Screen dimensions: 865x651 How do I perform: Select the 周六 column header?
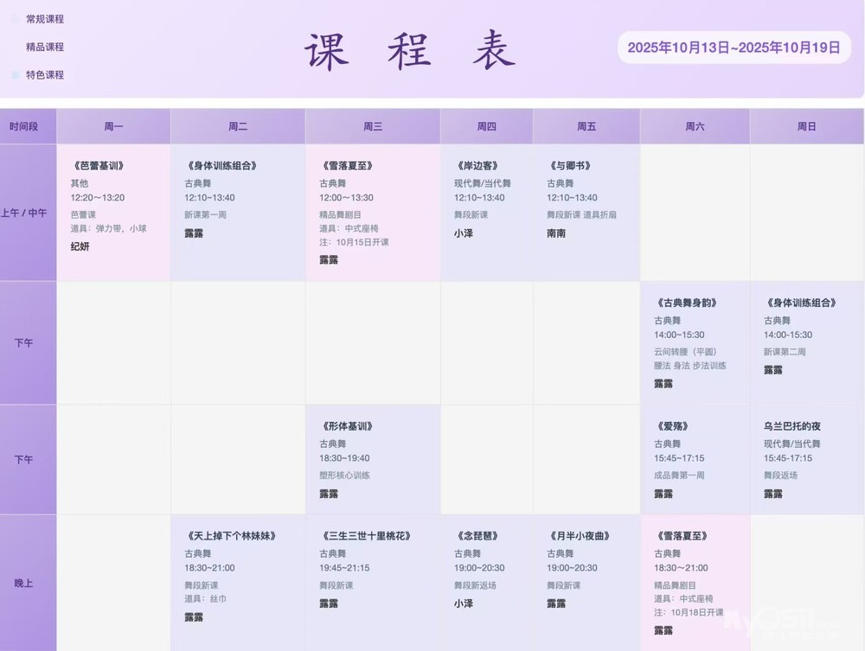tap(695, 126)
